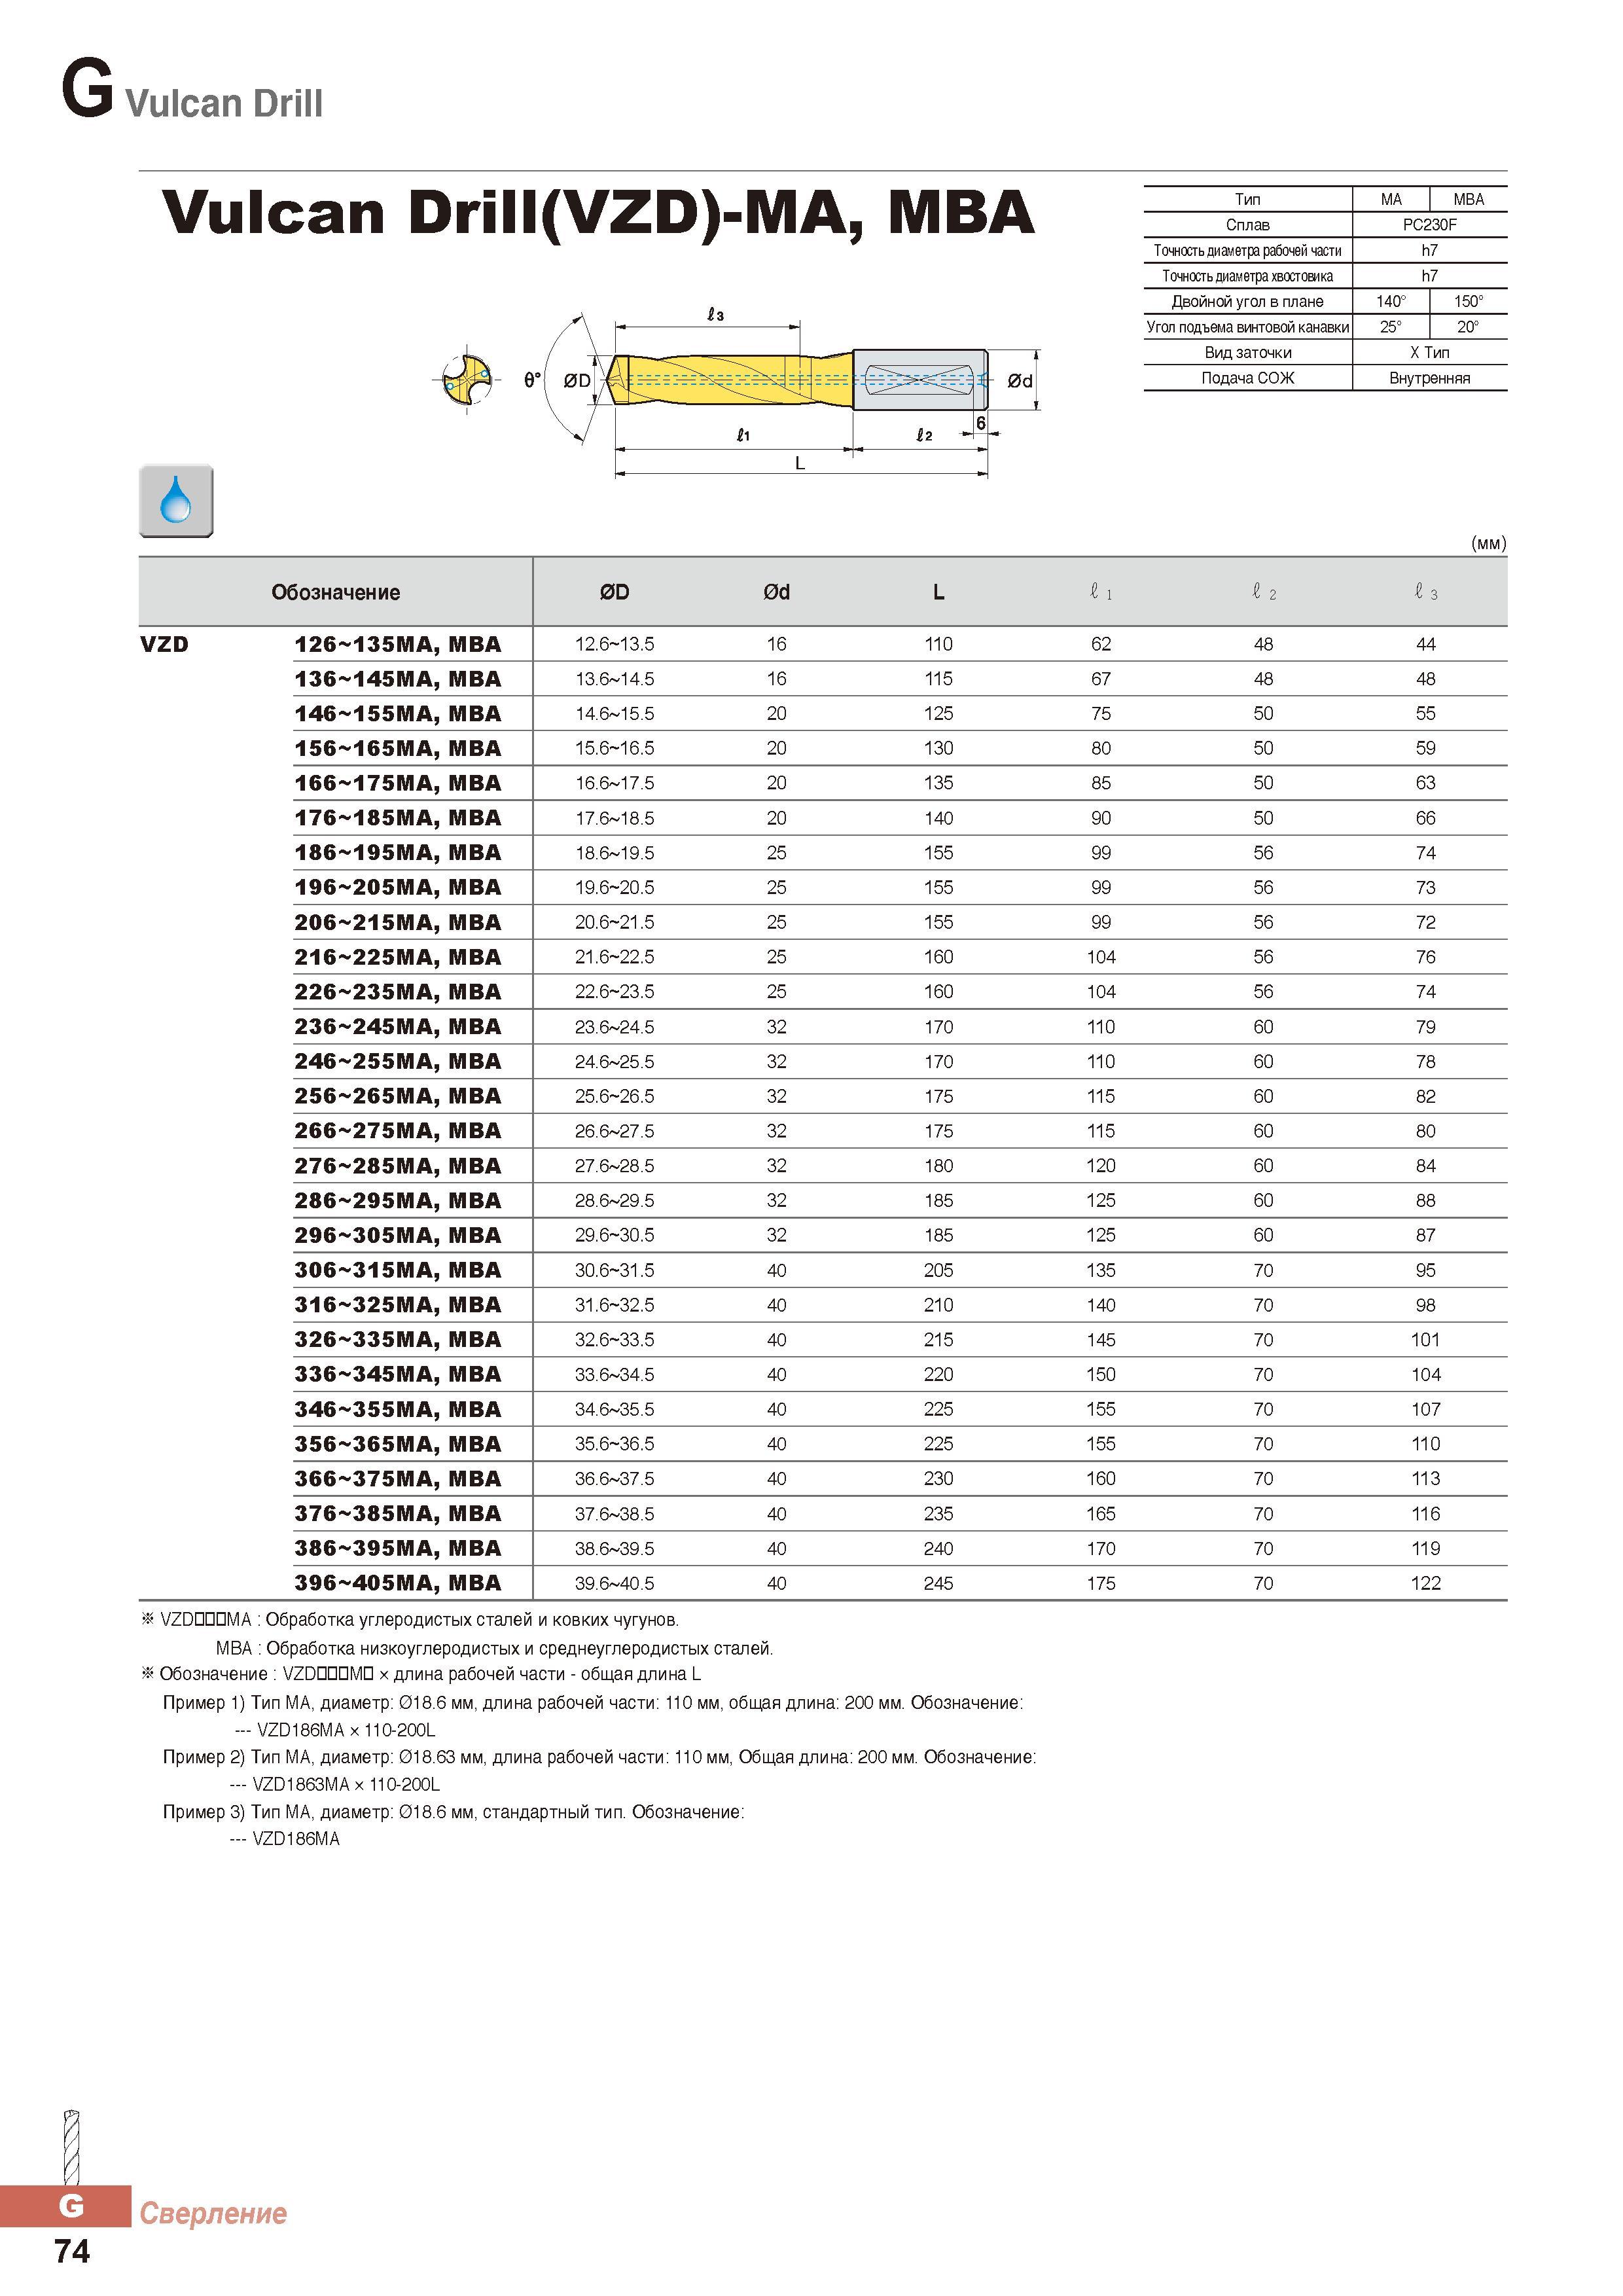This screenshot has width=1623, height=2296.
Task: Click the red G section tab at bottom
Action: pyautogui.click(x=66, y=2206)
